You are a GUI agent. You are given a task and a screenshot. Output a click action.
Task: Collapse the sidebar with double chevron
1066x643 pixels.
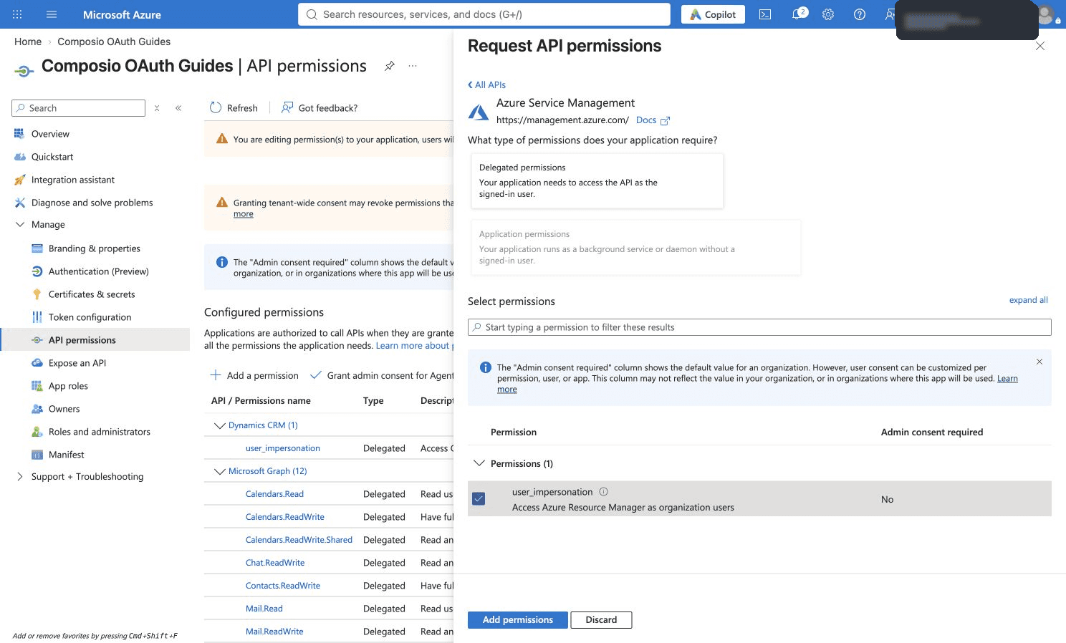[178, 108]
